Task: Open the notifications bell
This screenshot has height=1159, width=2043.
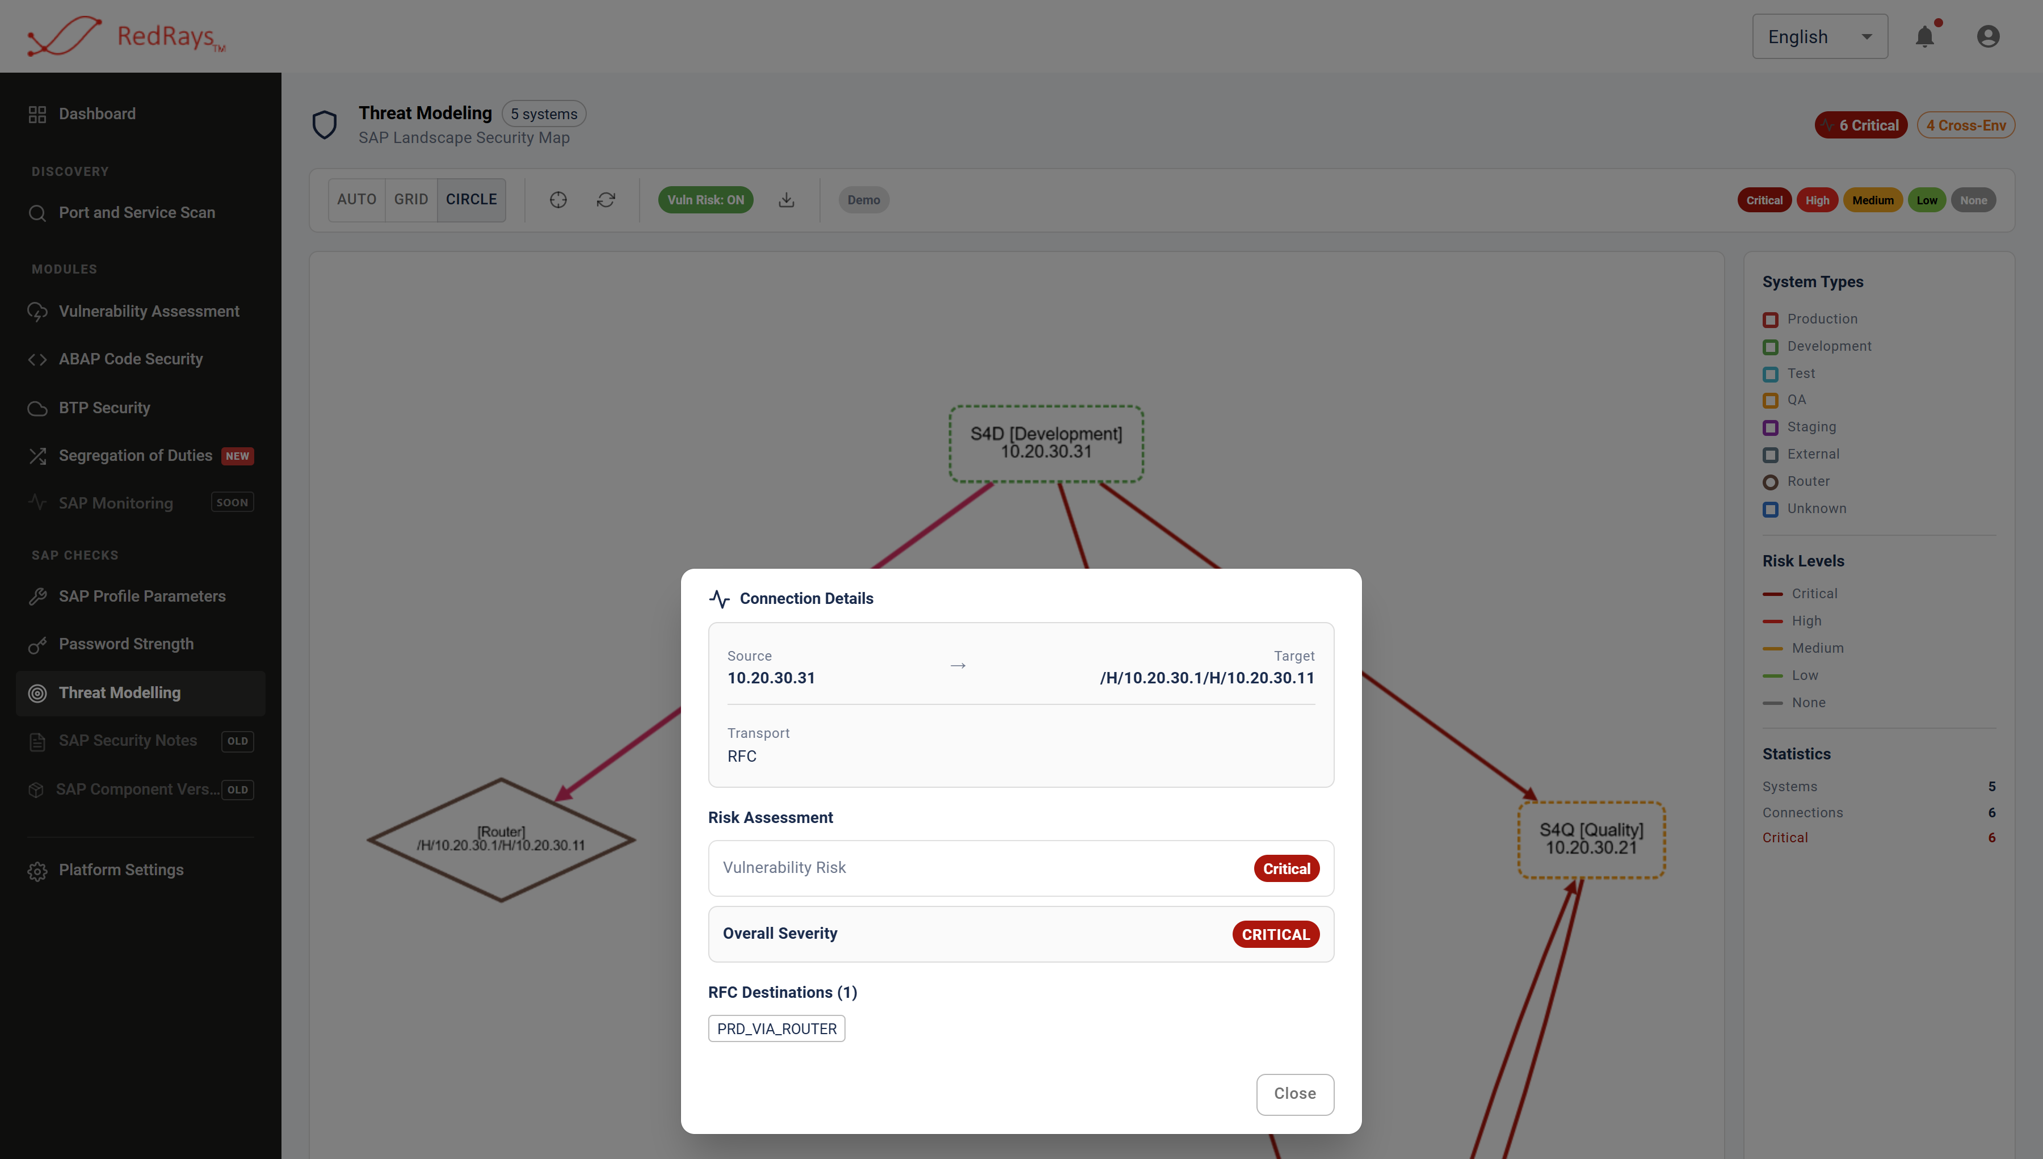Action: (x=1924, y=37)
